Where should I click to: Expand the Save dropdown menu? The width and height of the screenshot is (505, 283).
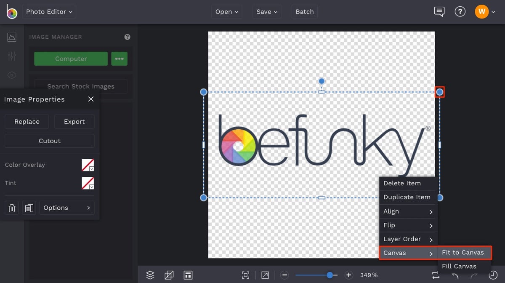266,11
